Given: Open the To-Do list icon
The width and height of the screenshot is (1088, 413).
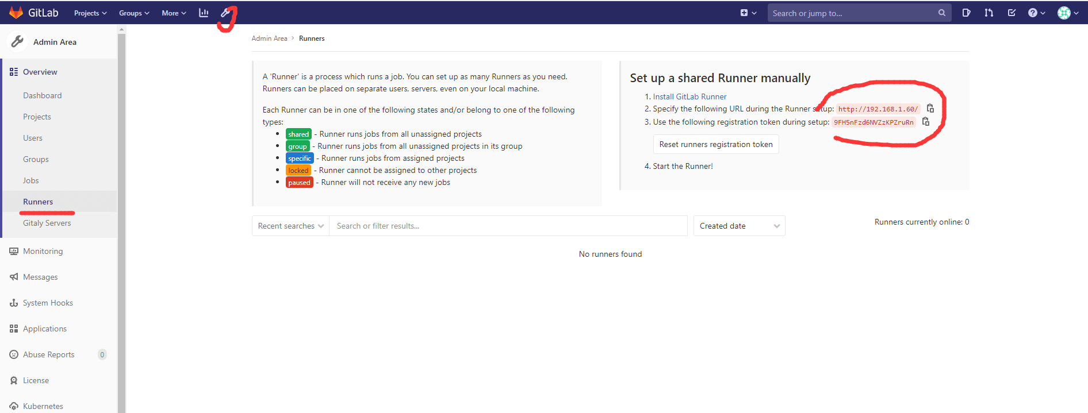Looking at the screenshot, I should pos(1012,13).
